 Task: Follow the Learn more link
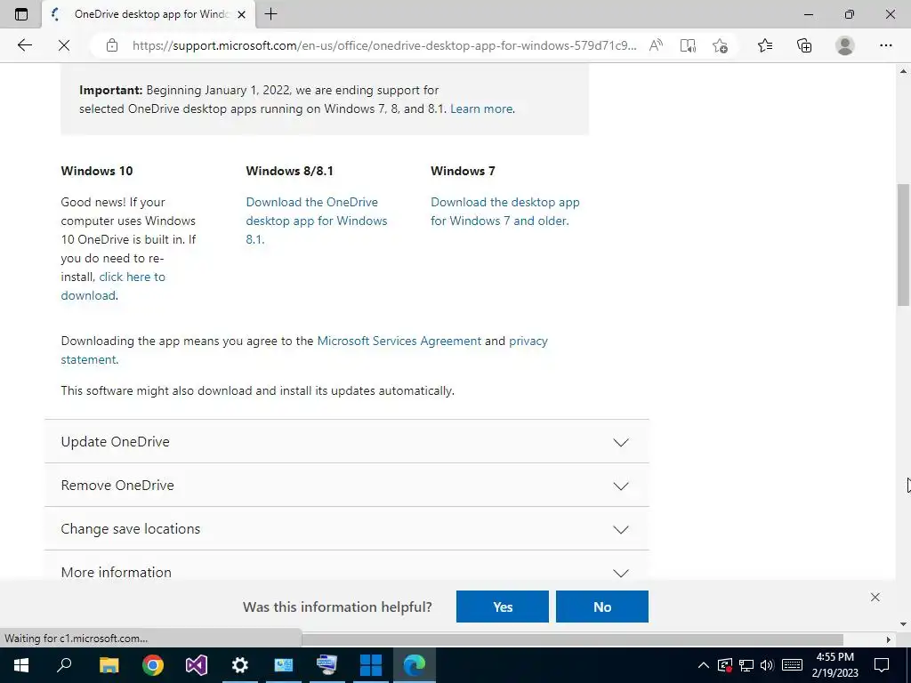pyautogui.click(x=481, y=108)
